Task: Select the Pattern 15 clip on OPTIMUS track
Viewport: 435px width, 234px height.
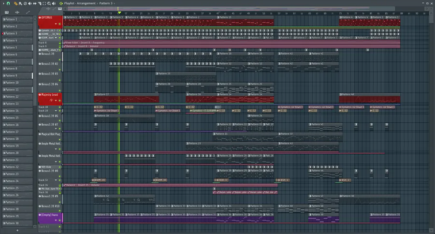Action: point(245,21)
